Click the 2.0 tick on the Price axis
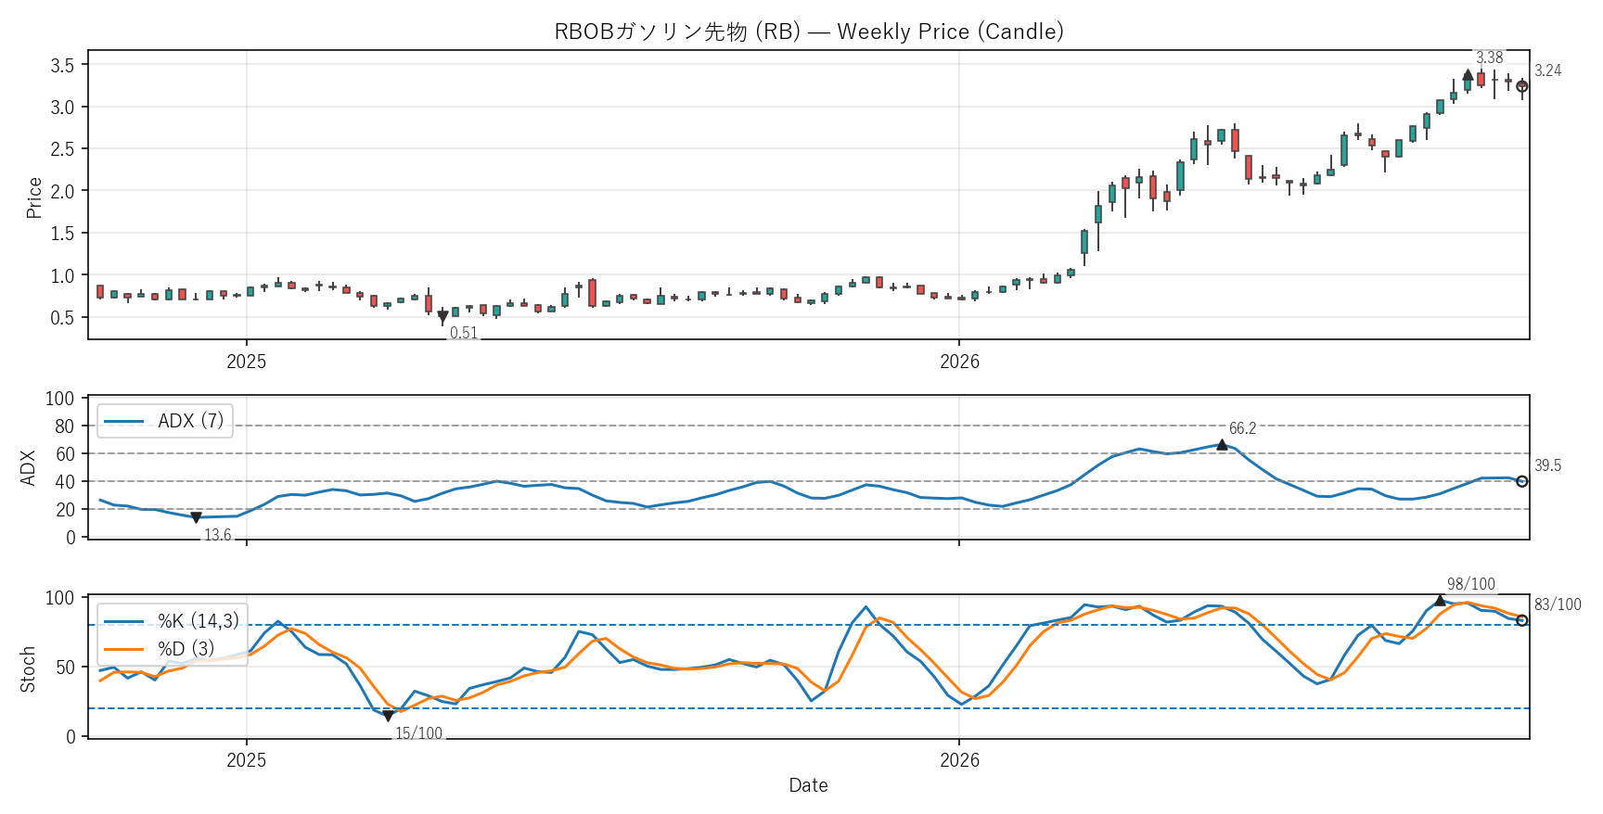 click(x=62, y=191)
